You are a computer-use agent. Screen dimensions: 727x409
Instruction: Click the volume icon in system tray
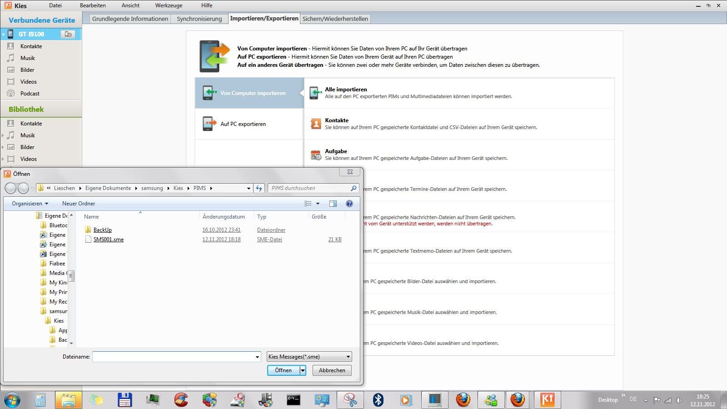[679, 400]
